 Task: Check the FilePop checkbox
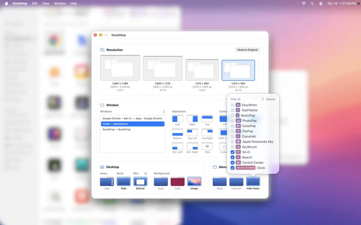click(232, 131)
